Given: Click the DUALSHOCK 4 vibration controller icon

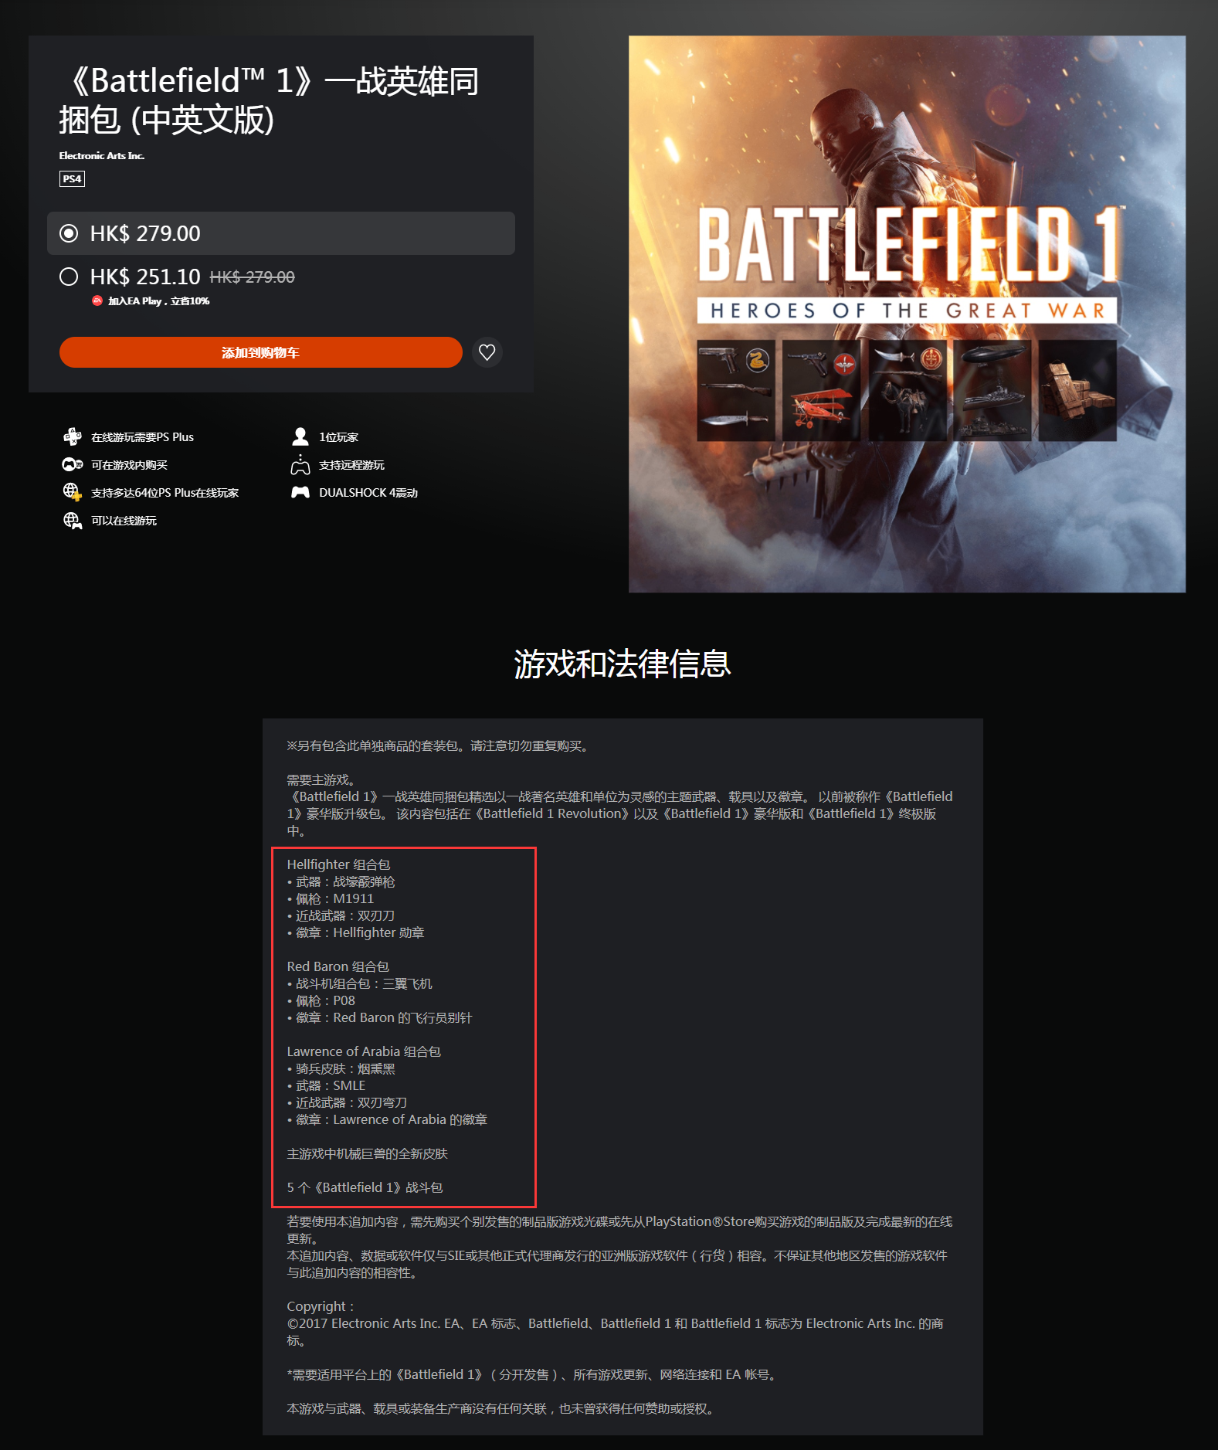Looking at the screenshot, I should [300, 492].
